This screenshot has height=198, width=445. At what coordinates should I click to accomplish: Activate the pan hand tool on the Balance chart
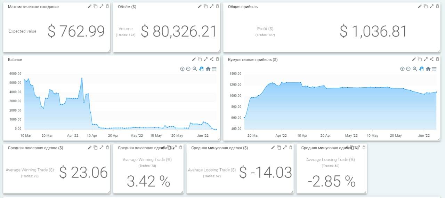click(201, 69)
